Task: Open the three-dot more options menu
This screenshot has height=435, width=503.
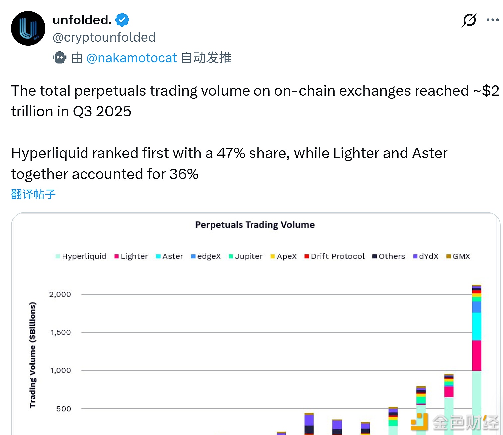Action: click(x=492, y=20)
